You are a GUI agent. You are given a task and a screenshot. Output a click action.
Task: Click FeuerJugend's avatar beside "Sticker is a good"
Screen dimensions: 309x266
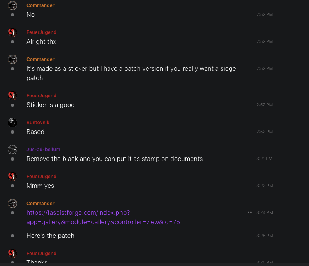click(12, 96)
